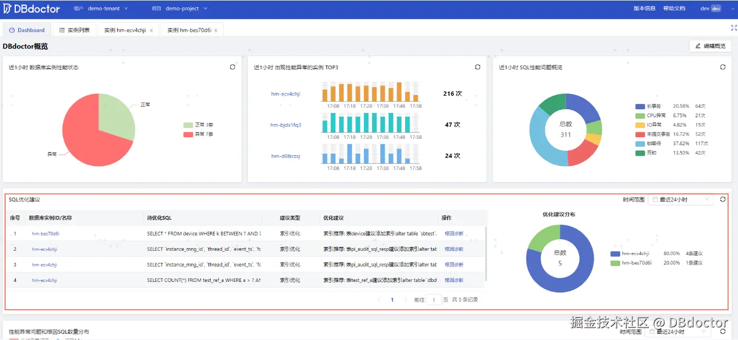Go to next page arrow
This screenshot has width=738, height=340.
point(405,300)
